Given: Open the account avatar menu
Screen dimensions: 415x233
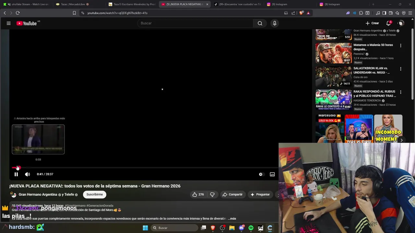Looking at the screenshot, I should [401, 23].
